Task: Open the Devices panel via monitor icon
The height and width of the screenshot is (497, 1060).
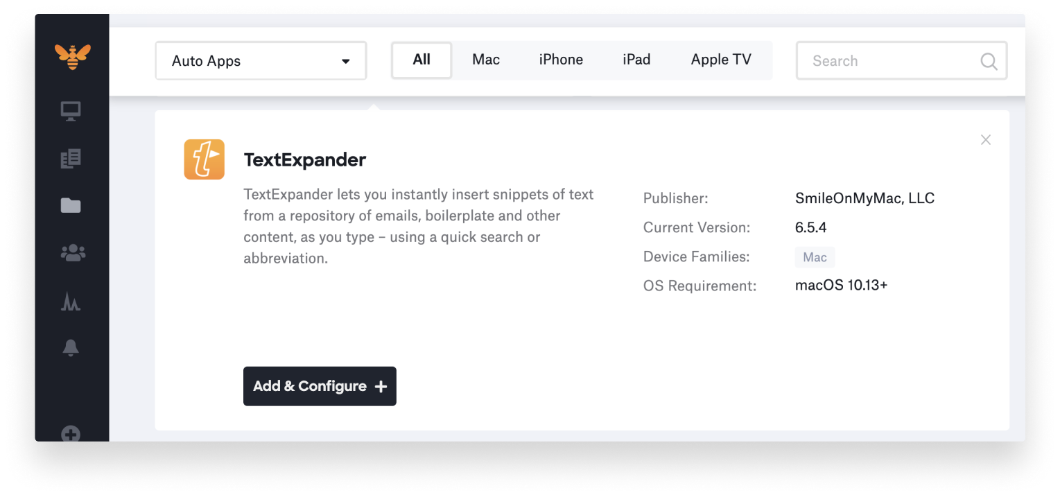Action: tap(70, 110)
